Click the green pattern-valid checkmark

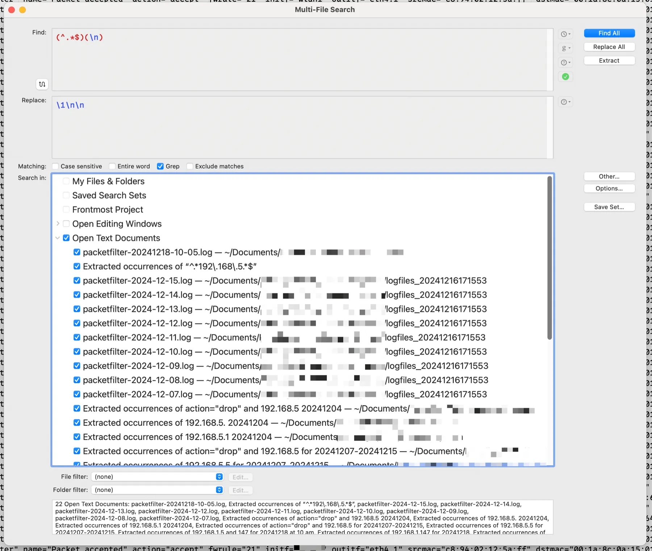[566, 76]
